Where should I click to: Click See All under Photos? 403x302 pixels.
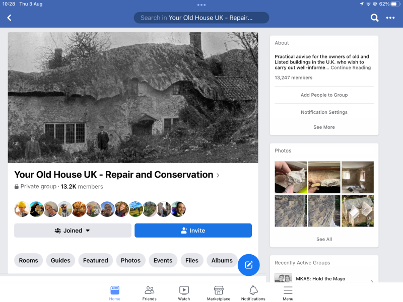click(324, 239)
